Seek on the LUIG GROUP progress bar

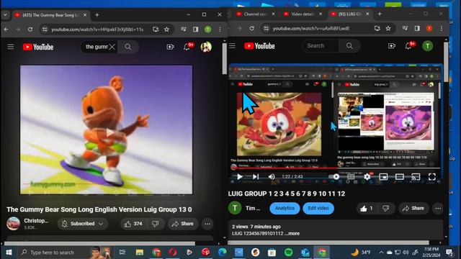pos(335,168)
